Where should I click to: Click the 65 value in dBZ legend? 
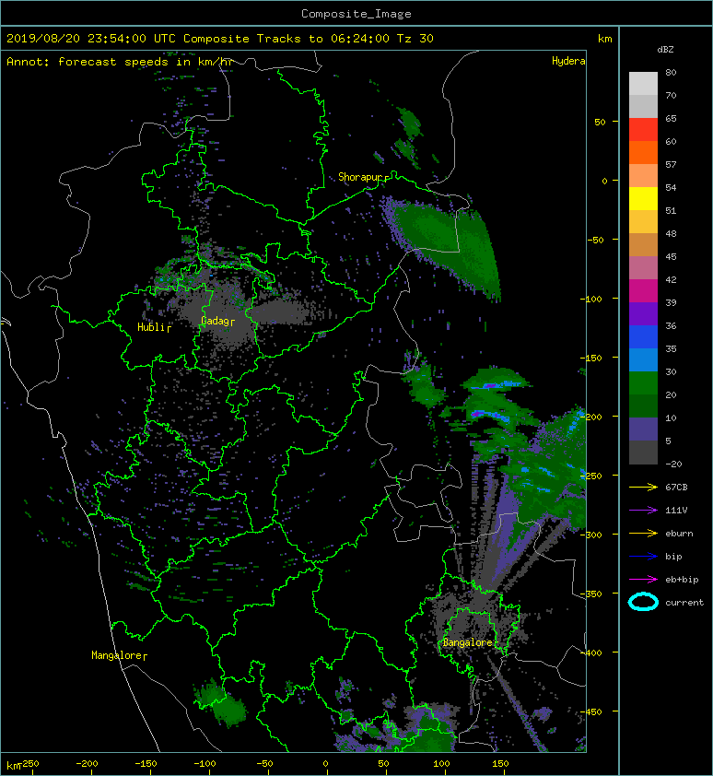click(671, 118)
